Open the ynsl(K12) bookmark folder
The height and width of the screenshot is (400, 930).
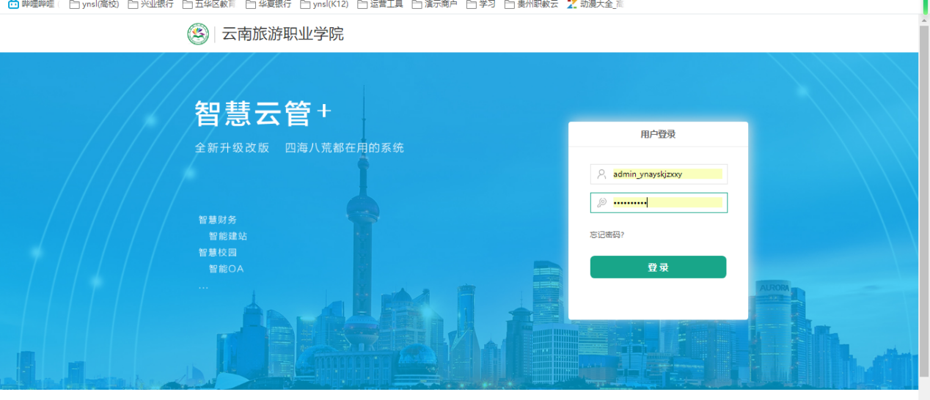pos(325,4)
